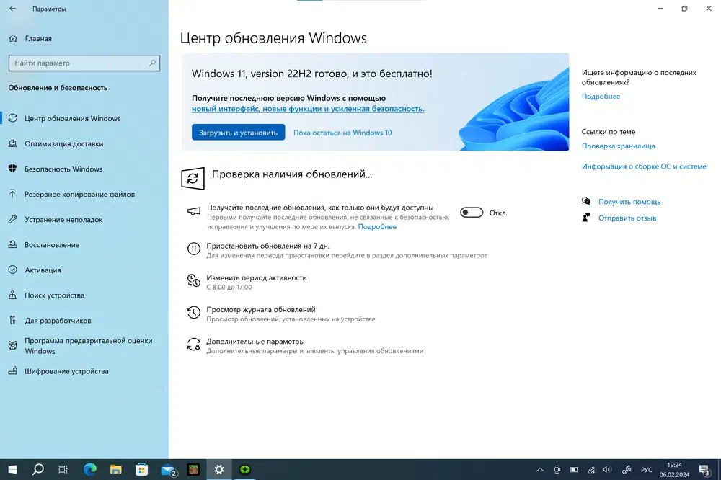This screenshot has width=721, height=480.
Task: Click the volume speaker tray icon
Action: point(607,469)
